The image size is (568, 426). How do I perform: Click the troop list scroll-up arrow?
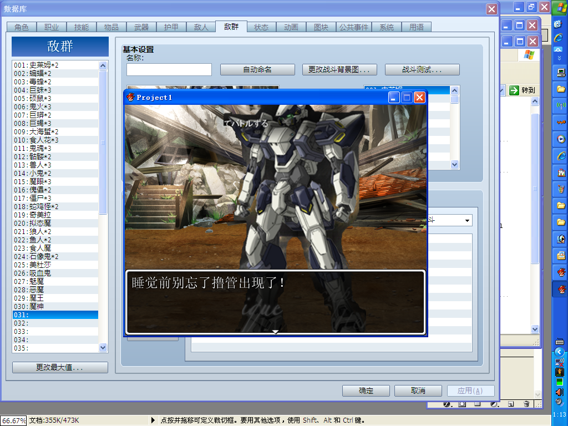pos(103,65)
